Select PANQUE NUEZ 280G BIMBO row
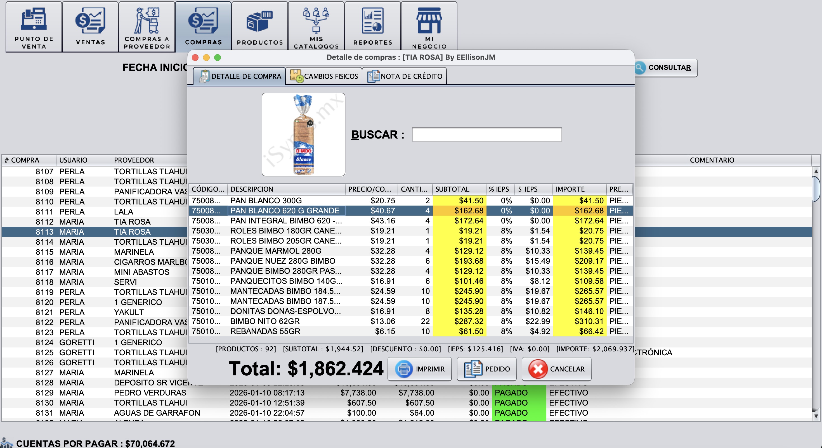 [x=411, y=261]
